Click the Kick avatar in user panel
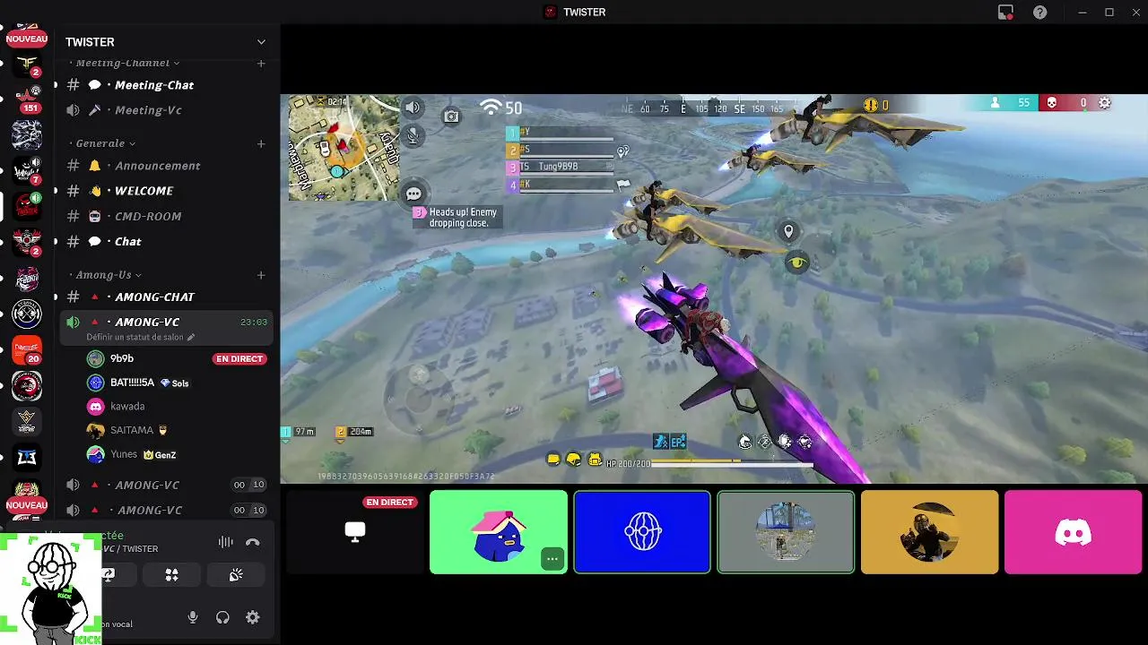Image resolution: width=1148 pixels, height=645 pixels. click(x=51, y=589)
